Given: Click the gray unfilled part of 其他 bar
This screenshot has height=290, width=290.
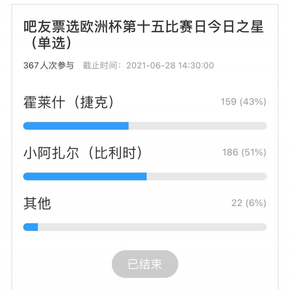Looking at the screenshot, I should point(152,227).
